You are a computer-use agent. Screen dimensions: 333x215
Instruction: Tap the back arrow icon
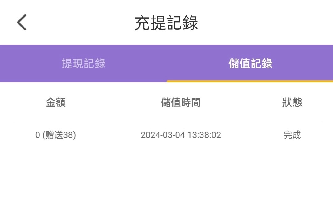(x=22, y=22)
